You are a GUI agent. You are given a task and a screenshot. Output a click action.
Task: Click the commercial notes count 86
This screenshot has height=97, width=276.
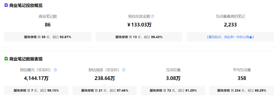(x=48, y=25)
